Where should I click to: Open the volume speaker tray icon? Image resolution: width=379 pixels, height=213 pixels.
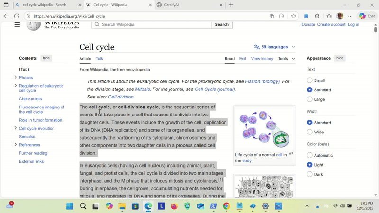coord(342,206)
